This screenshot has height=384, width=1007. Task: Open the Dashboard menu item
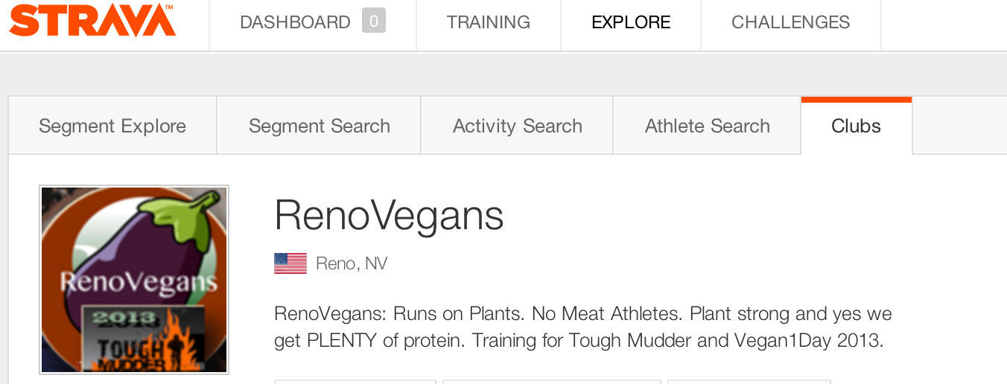(295, 22)
